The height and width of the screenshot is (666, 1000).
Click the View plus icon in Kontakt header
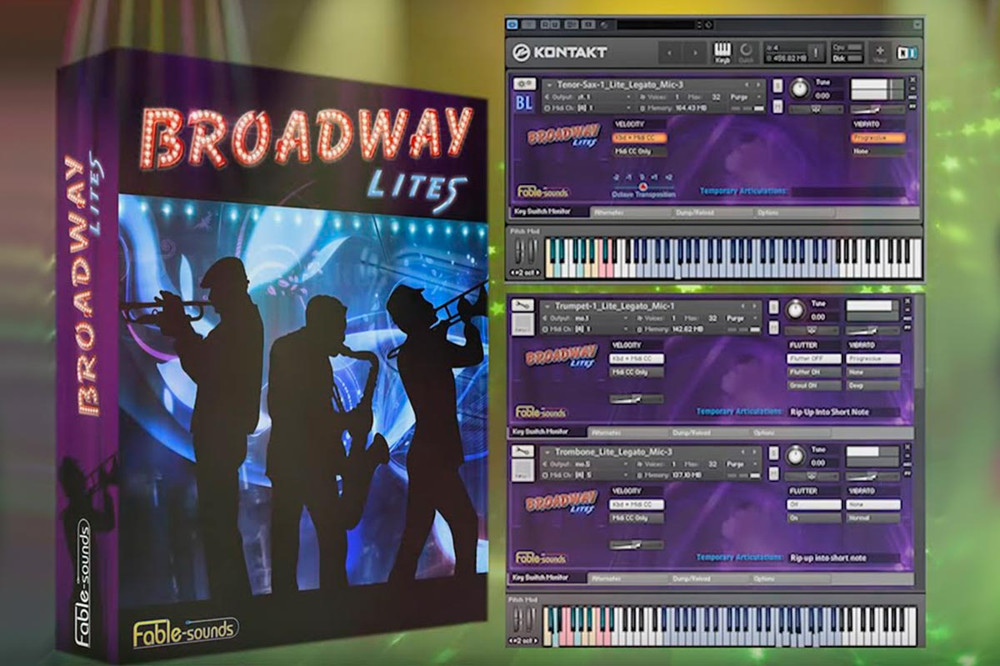point(880,52)
